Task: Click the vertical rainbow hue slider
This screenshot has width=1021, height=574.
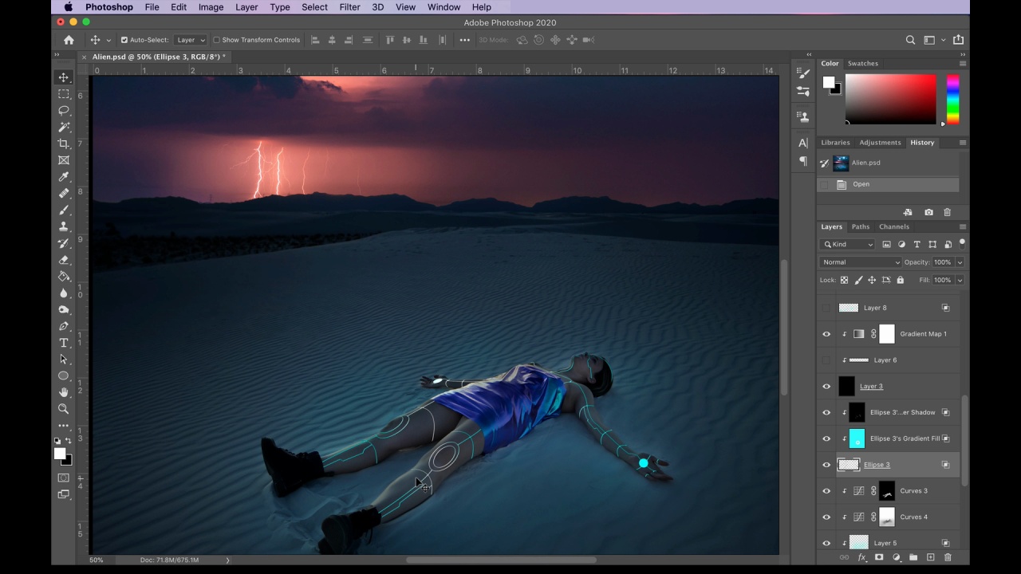Action: point(952,99)
